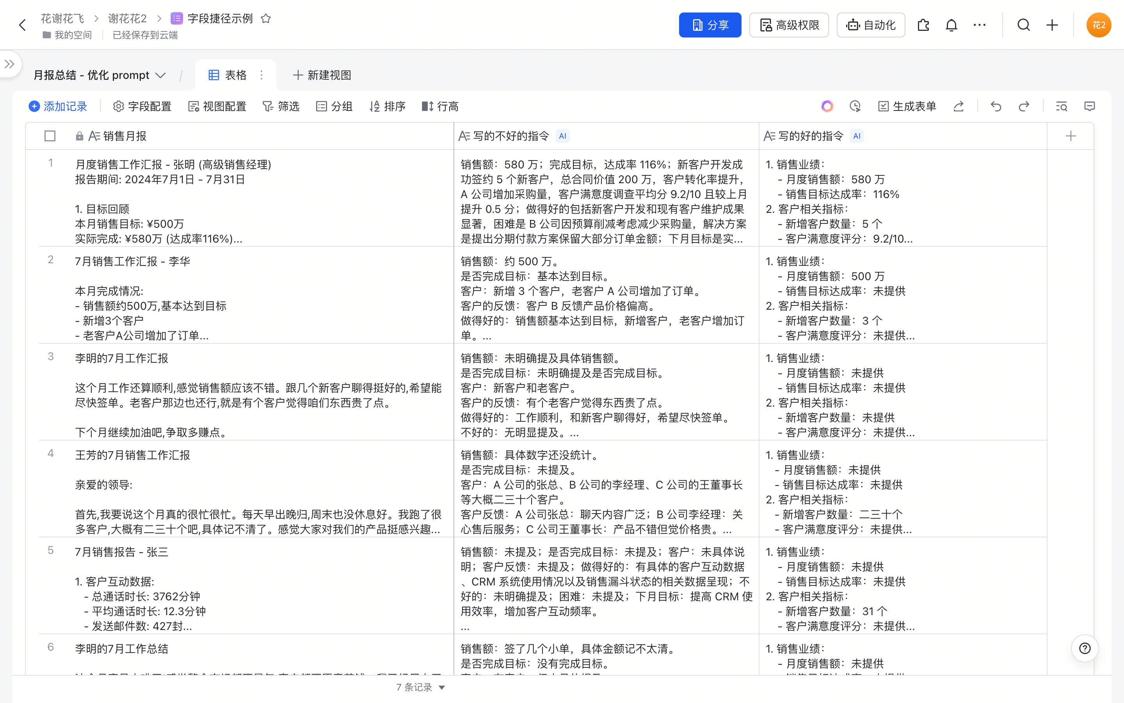This screenshot has height=703, width=1124.
Task: Expand the left sidebar panel
Action: (x=9, y=64)
